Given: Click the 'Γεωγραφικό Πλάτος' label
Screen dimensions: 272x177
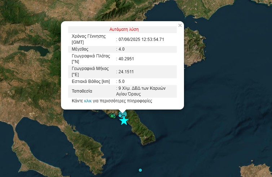Looking at the screenshot, I should 91,56.
